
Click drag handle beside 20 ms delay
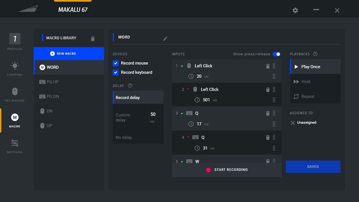274,76
